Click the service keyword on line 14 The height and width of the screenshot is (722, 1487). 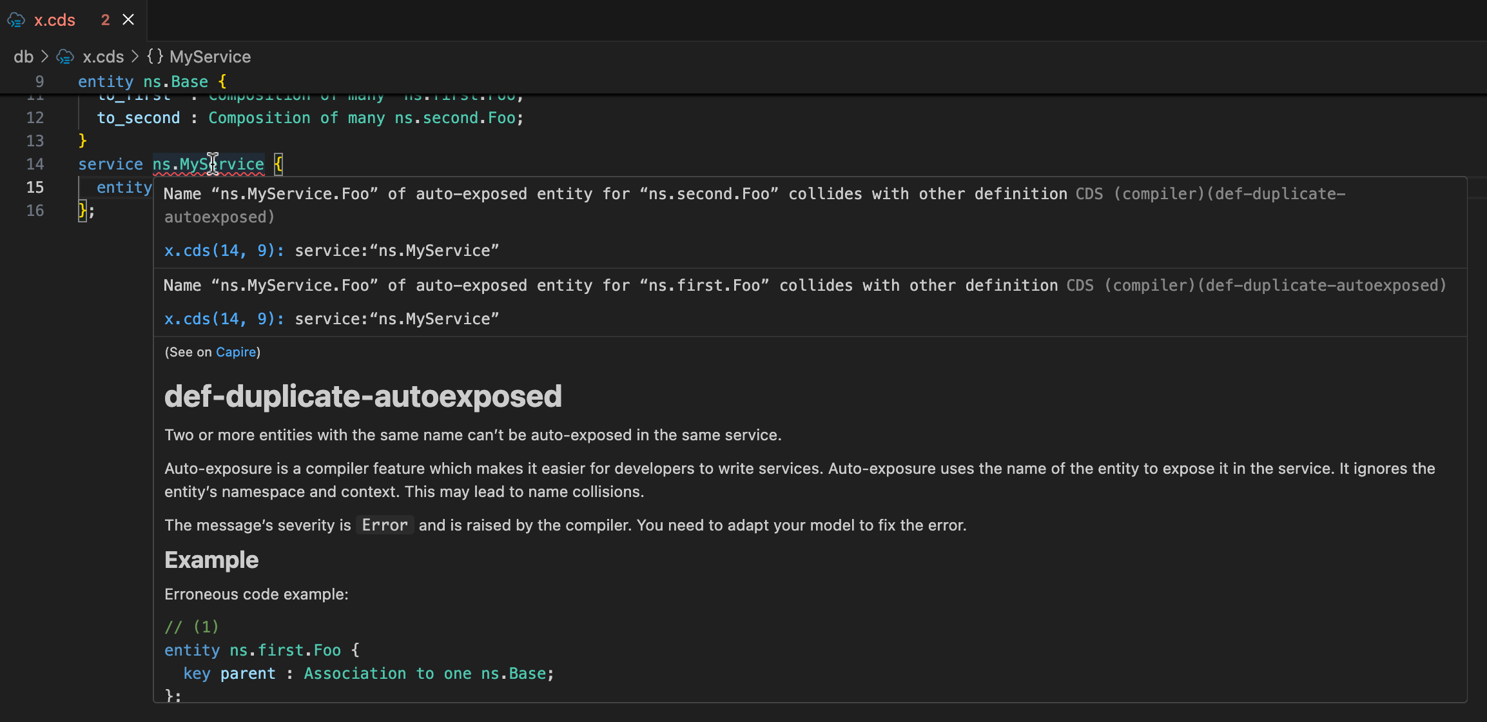[110, 164]
